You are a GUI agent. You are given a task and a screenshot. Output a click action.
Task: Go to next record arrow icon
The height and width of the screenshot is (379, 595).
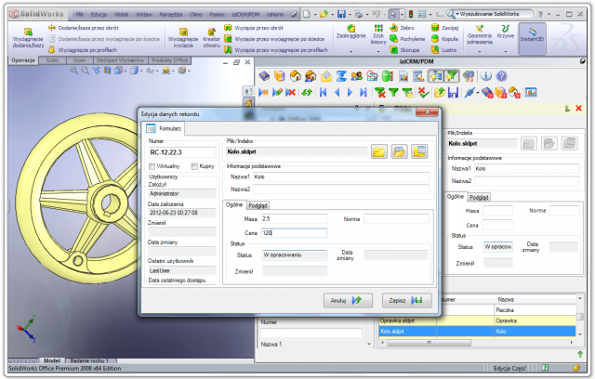click(350, 92)
